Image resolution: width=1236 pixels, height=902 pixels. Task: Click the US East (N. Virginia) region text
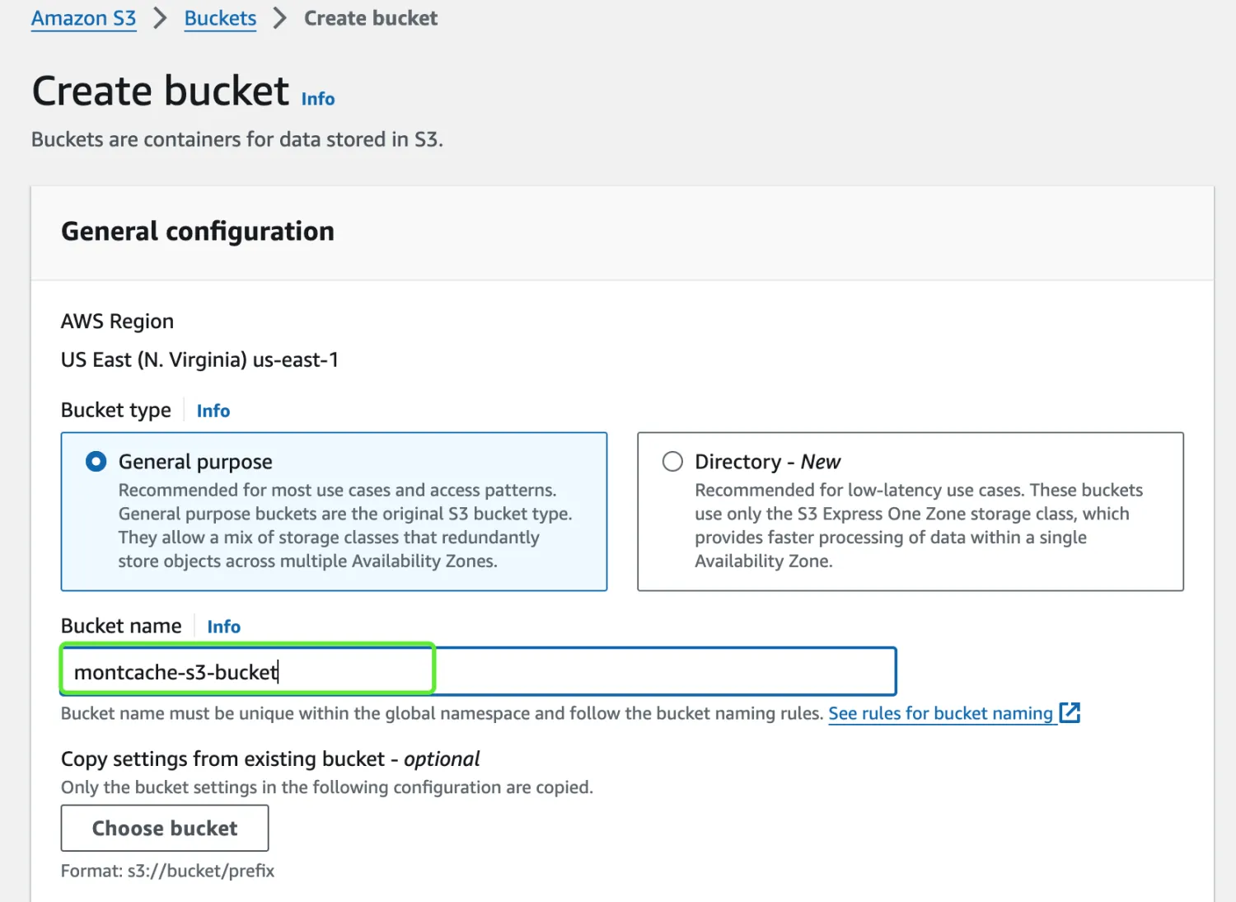tap(199, 360)
